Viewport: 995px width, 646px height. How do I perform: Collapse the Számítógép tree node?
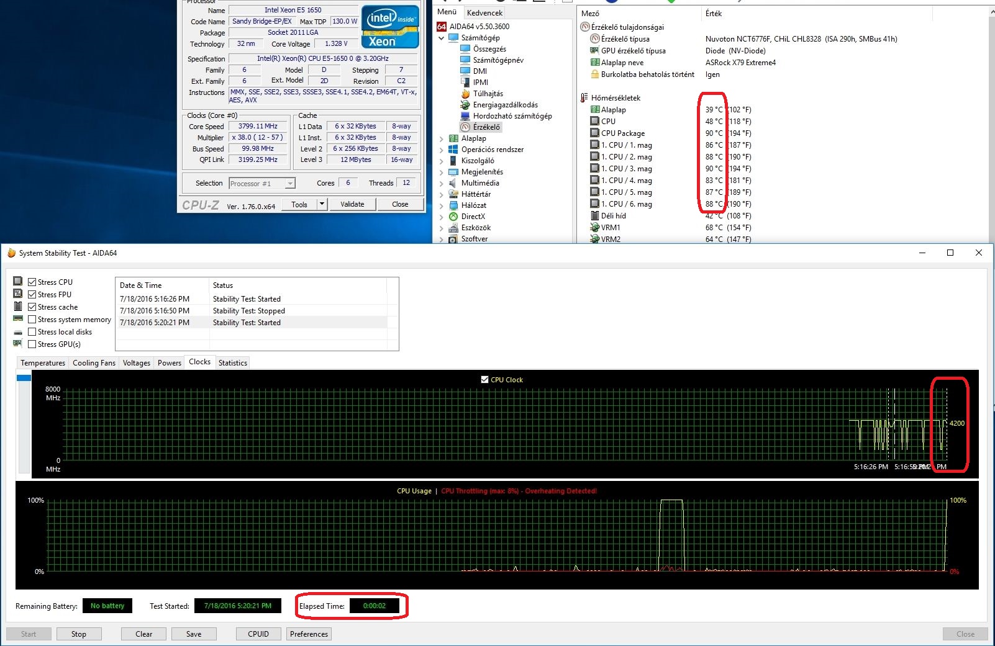point(442,38)
